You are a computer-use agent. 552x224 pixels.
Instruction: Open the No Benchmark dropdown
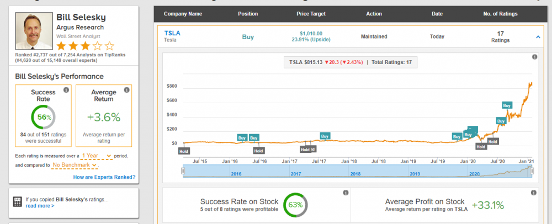coord(75,165)
